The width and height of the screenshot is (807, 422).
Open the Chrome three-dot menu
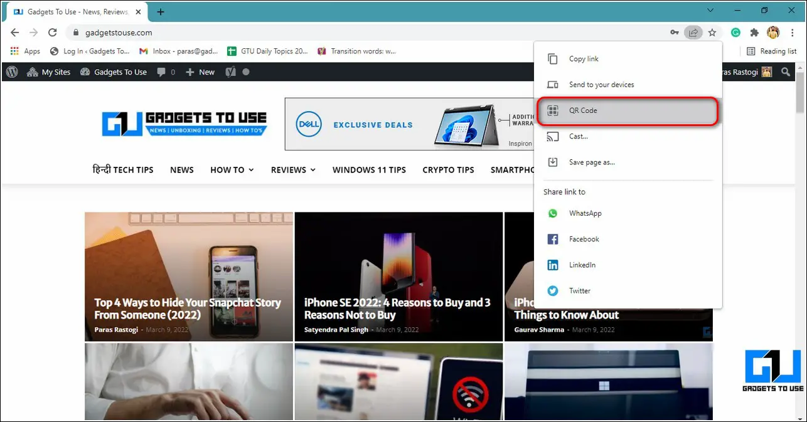(793, 33)
